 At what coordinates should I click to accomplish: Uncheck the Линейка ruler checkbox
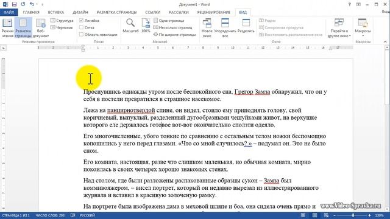click(81, 21)
